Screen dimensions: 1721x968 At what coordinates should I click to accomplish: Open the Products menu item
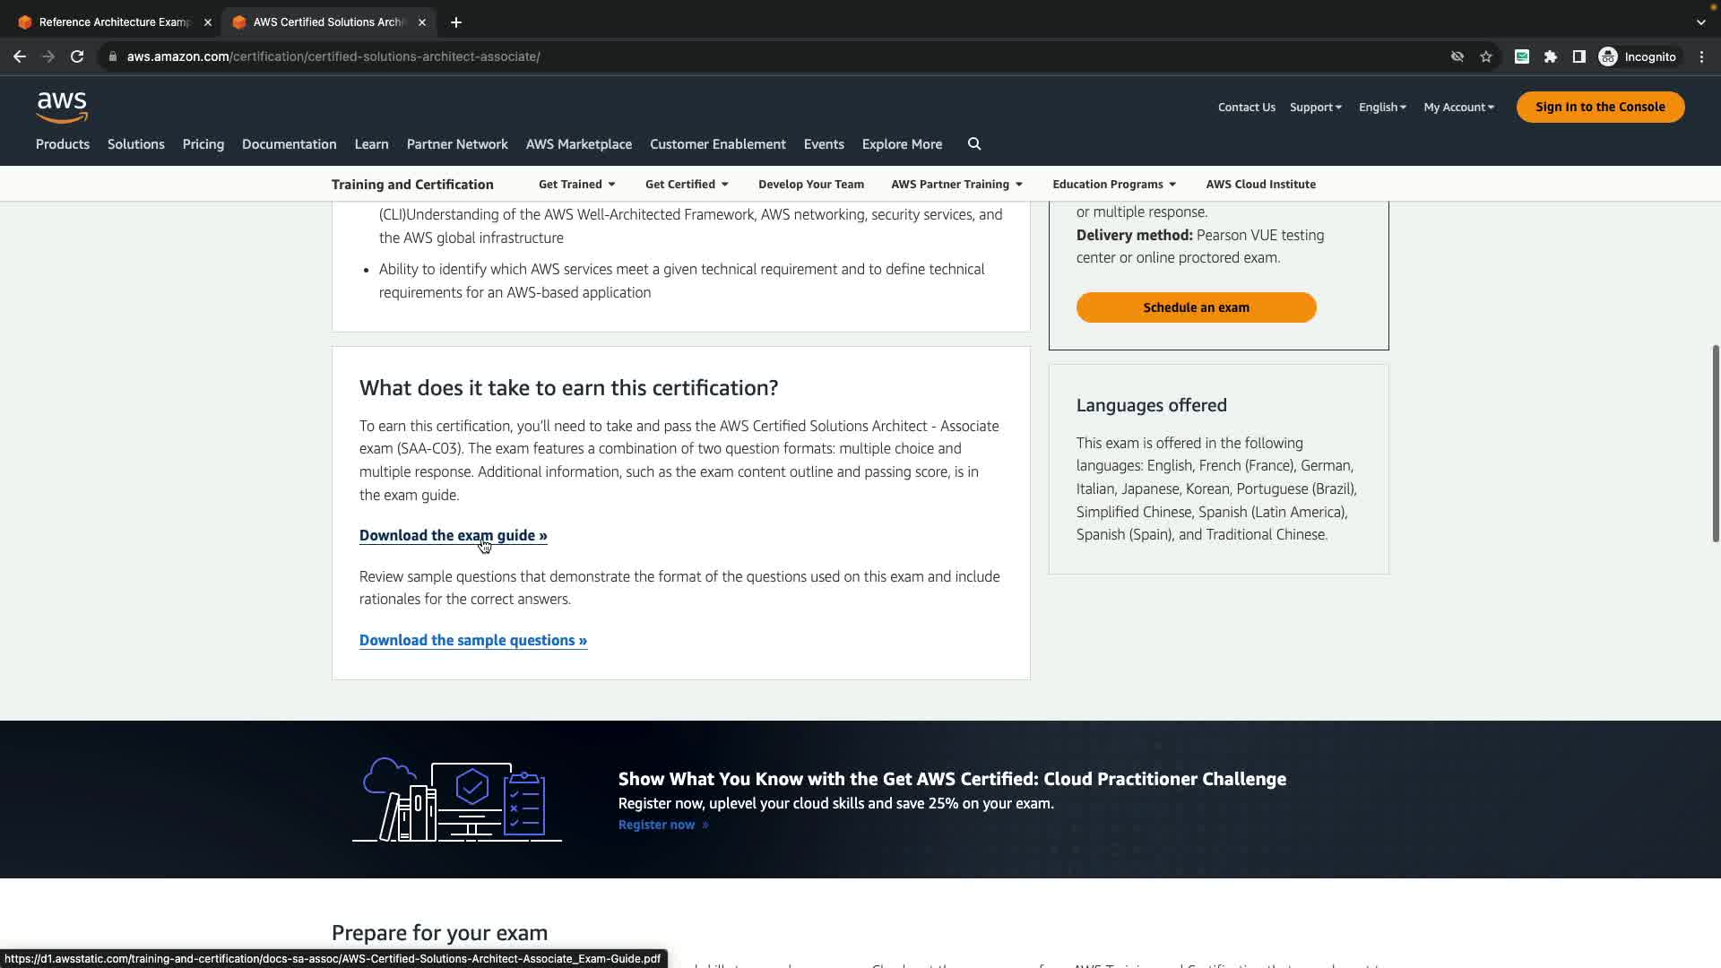point(63,144)
